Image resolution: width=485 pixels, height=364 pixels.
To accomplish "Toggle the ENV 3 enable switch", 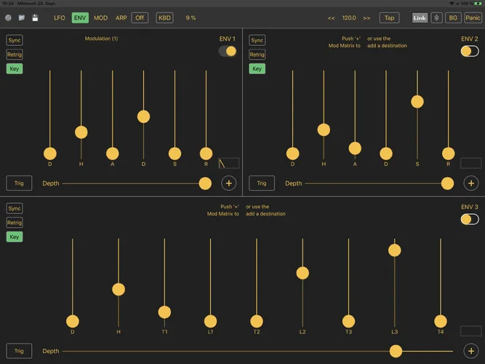I will tap(470, 219).
